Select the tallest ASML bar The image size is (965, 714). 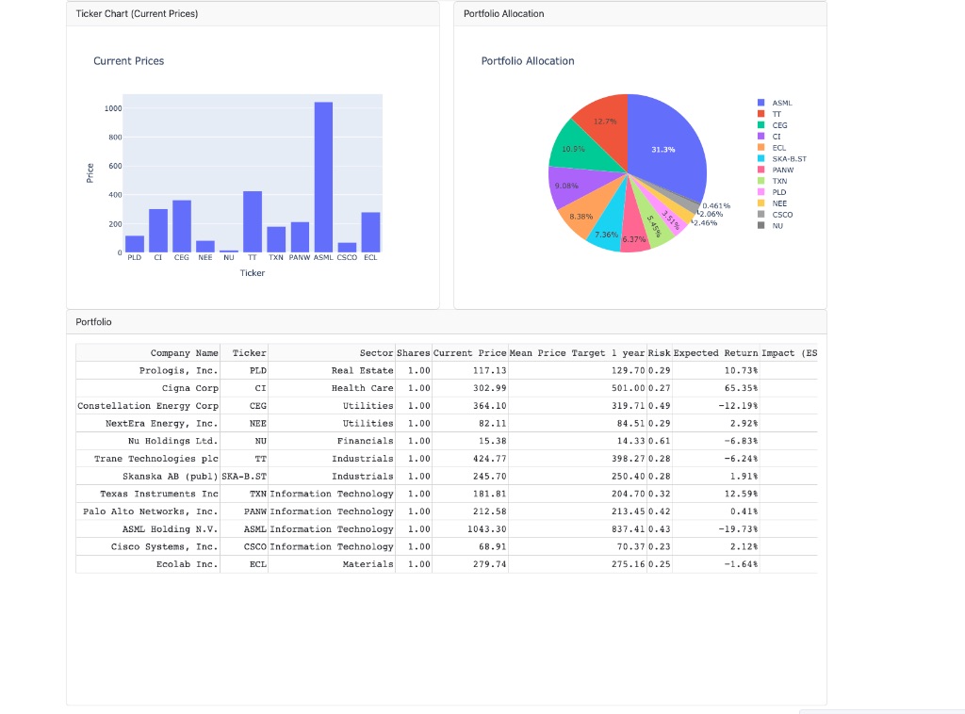[323, 174]
